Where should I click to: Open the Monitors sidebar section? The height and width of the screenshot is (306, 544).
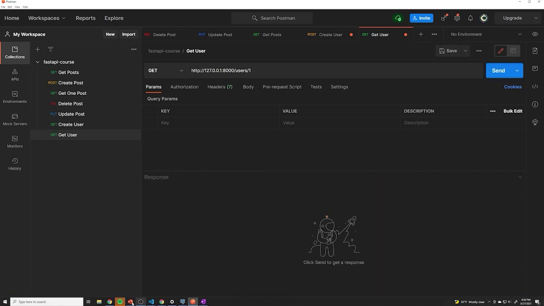pyautogui.click(x=15, y=142)
